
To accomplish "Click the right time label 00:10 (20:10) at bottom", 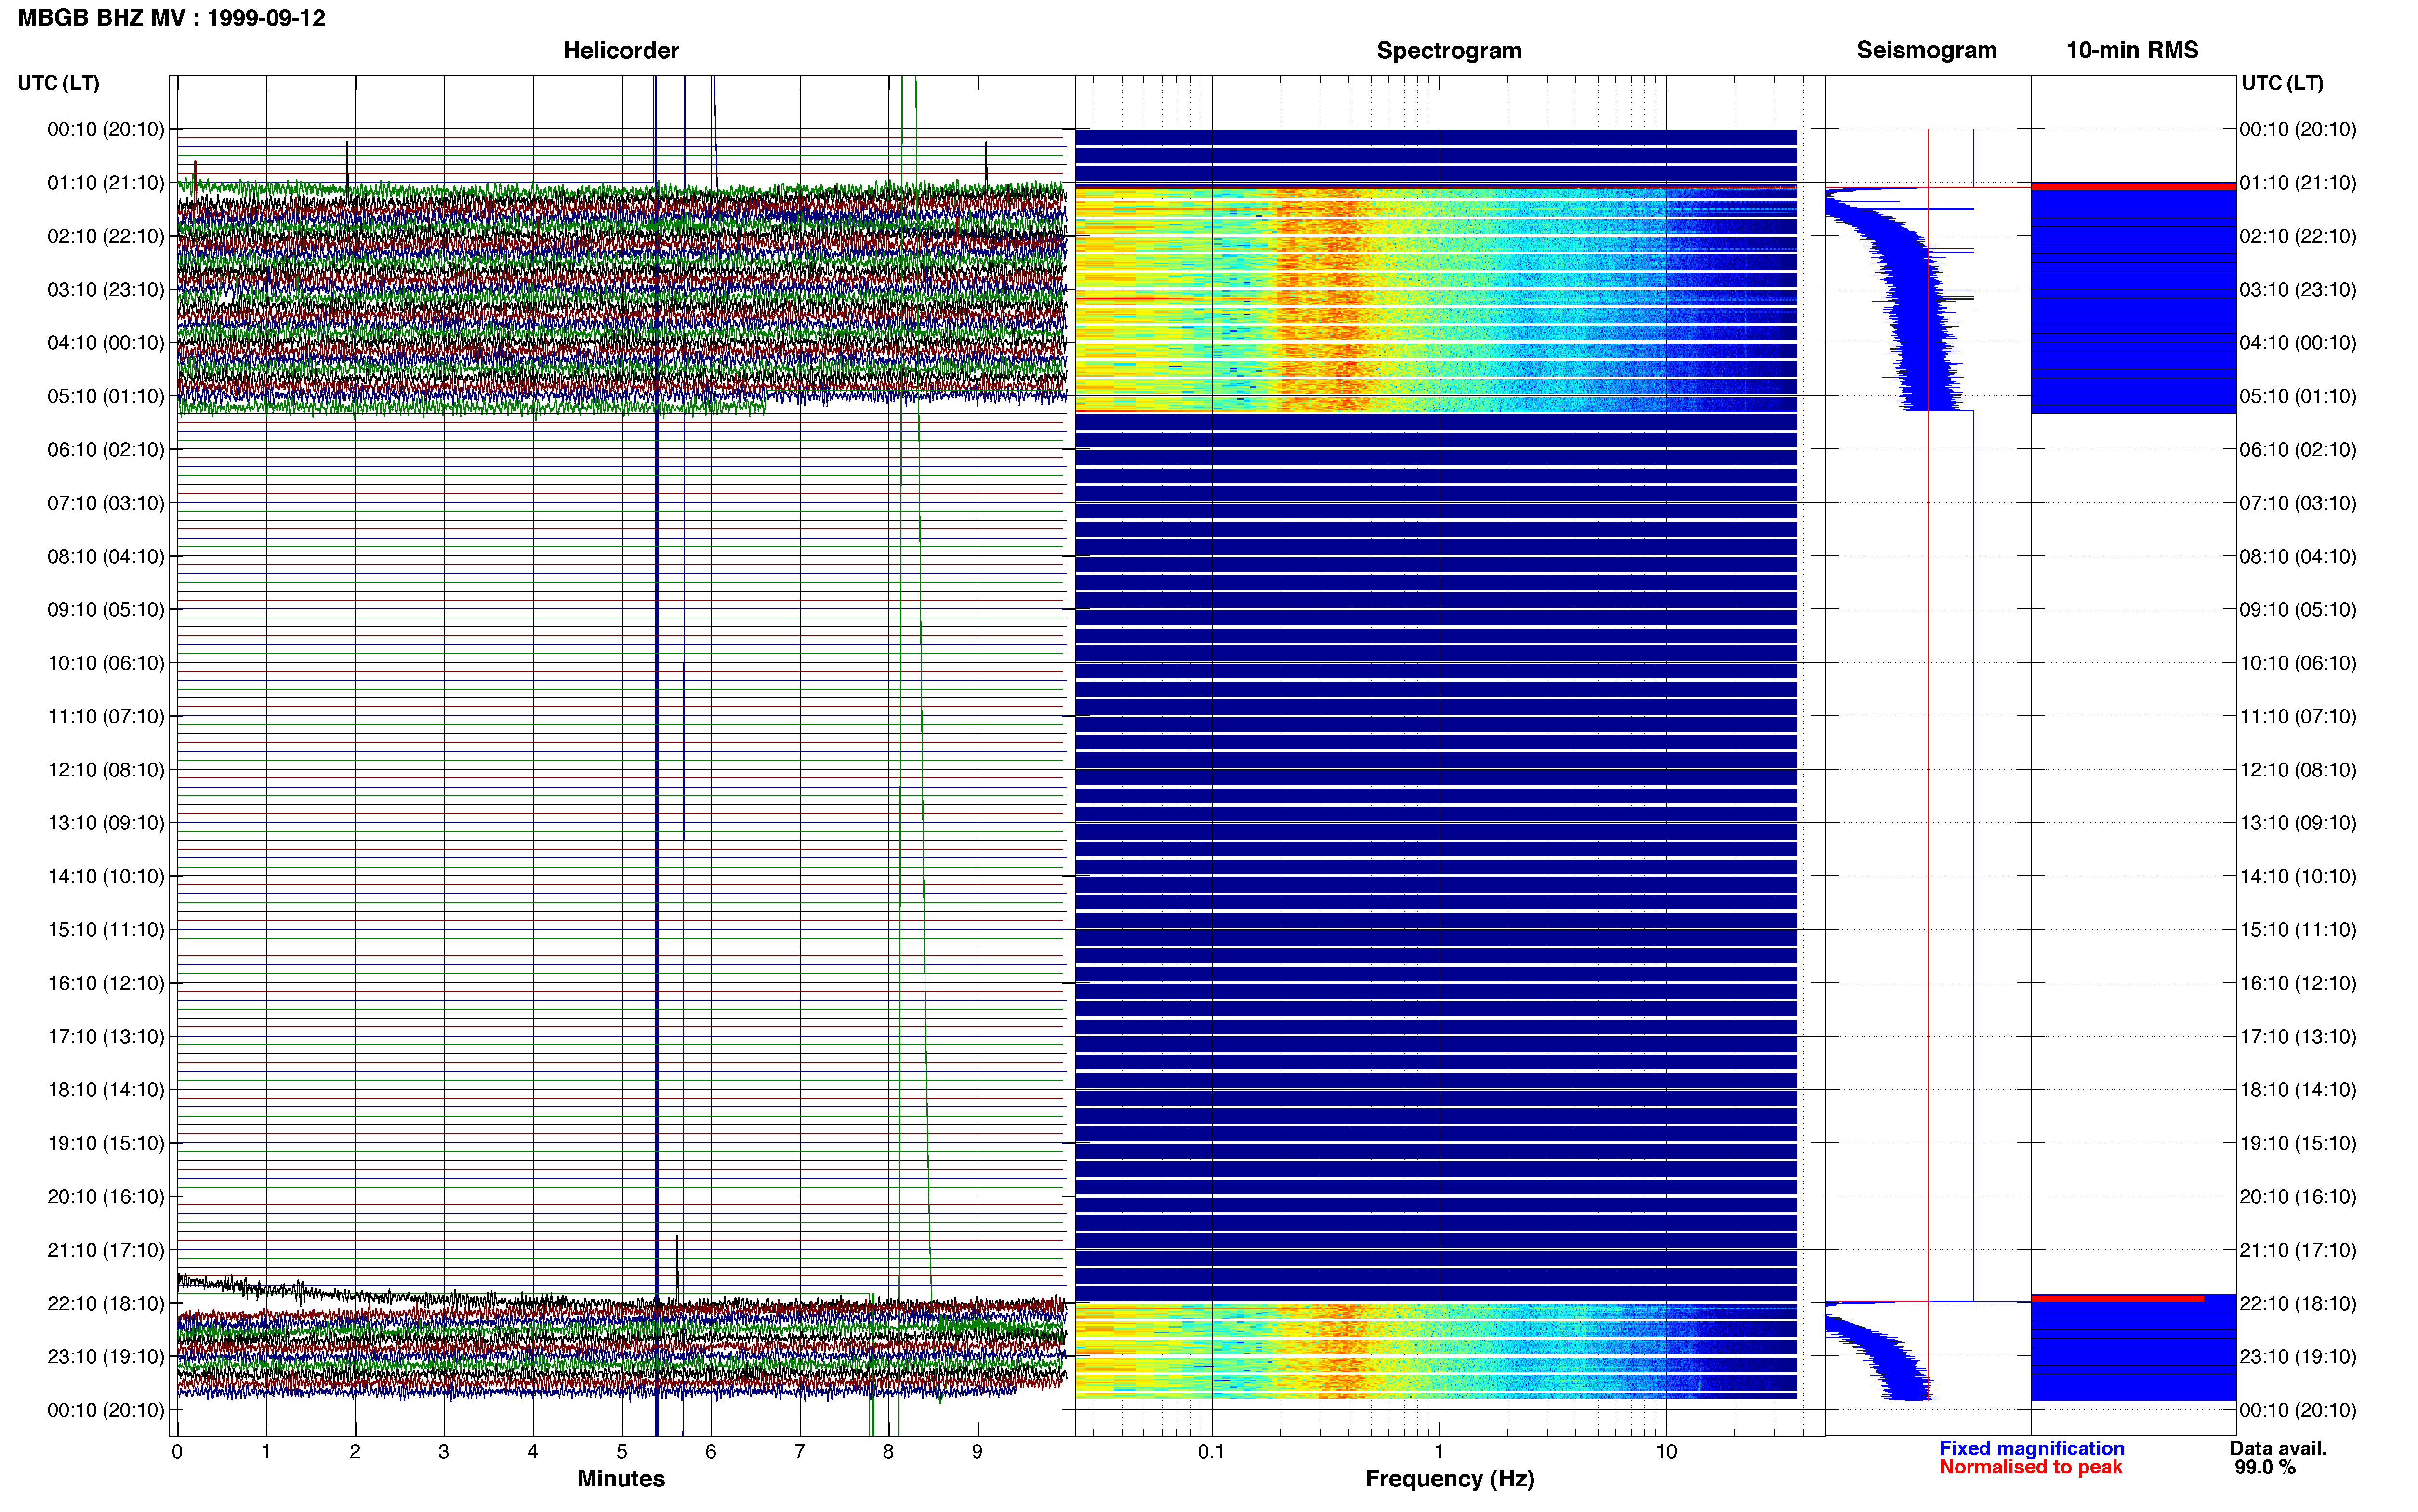I will pos(2298,1410).
